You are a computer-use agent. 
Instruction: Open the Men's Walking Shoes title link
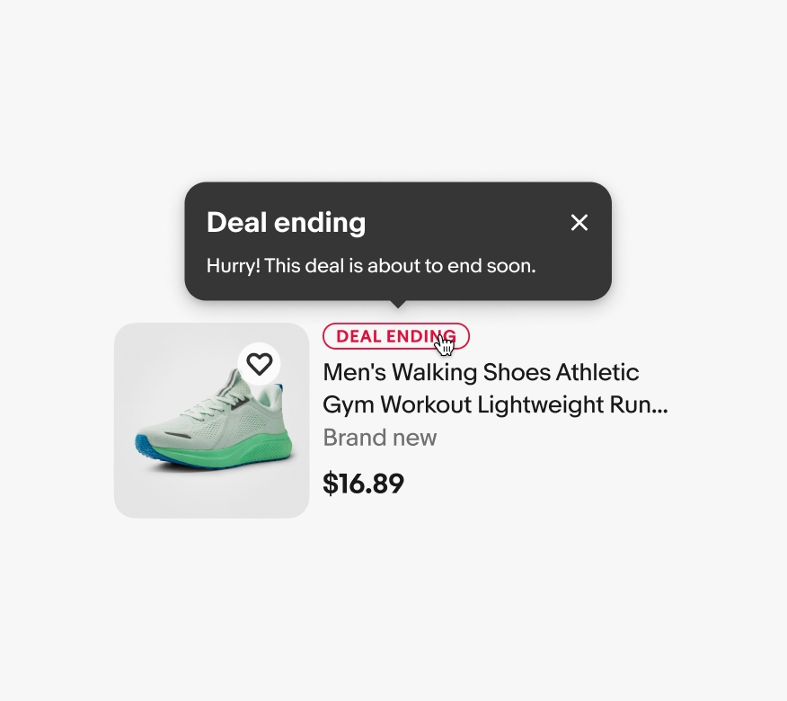(481, 372)
